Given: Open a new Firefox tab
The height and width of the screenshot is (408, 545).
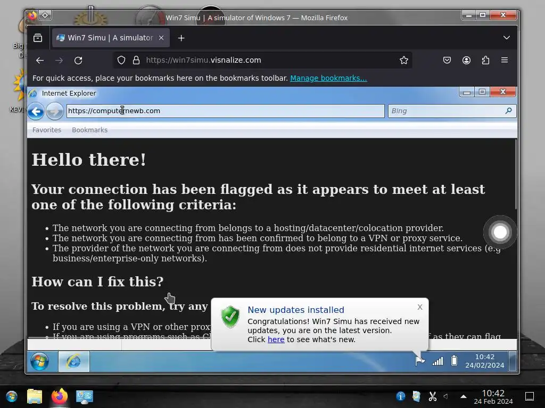Looking at the screenshot, I should (181, 38).
